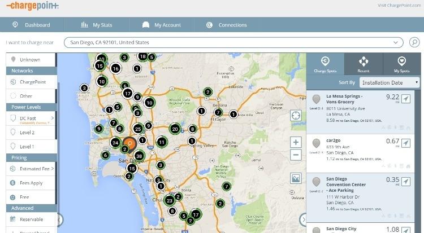The width and height of the screenshot is (424, 233).
Task: Click the magnifier search button
Action: pos(414,42)
